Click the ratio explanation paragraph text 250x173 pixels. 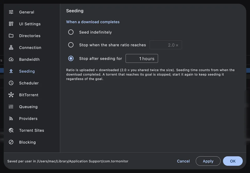pos(150,74)
